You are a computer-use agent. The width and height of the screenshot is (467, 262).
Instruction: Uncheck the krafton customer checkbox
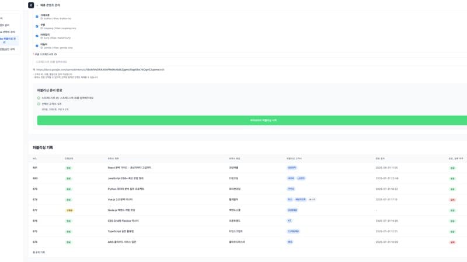tap(37, 17)
